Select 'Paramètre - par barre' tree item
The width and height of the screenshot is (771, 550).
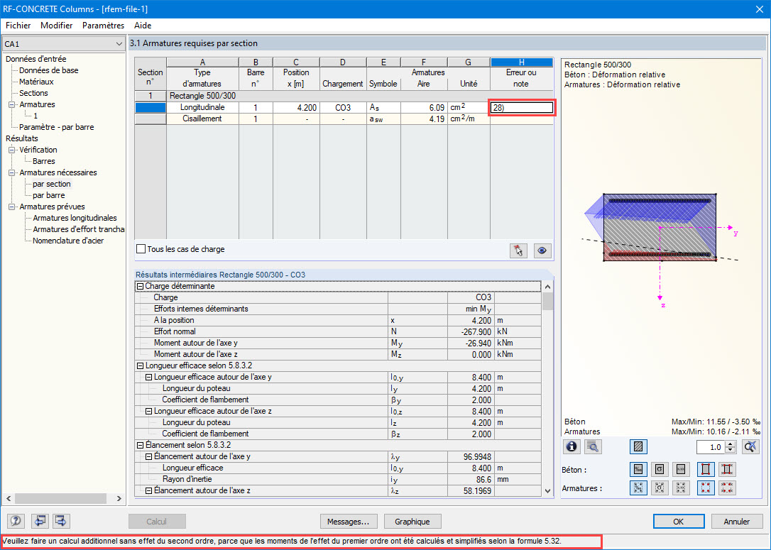point(57,127)
